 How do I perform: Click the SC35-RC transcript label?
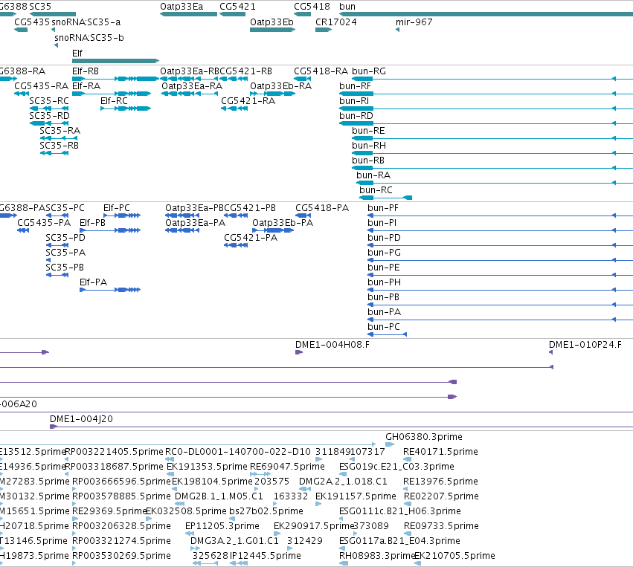point(49,101)
